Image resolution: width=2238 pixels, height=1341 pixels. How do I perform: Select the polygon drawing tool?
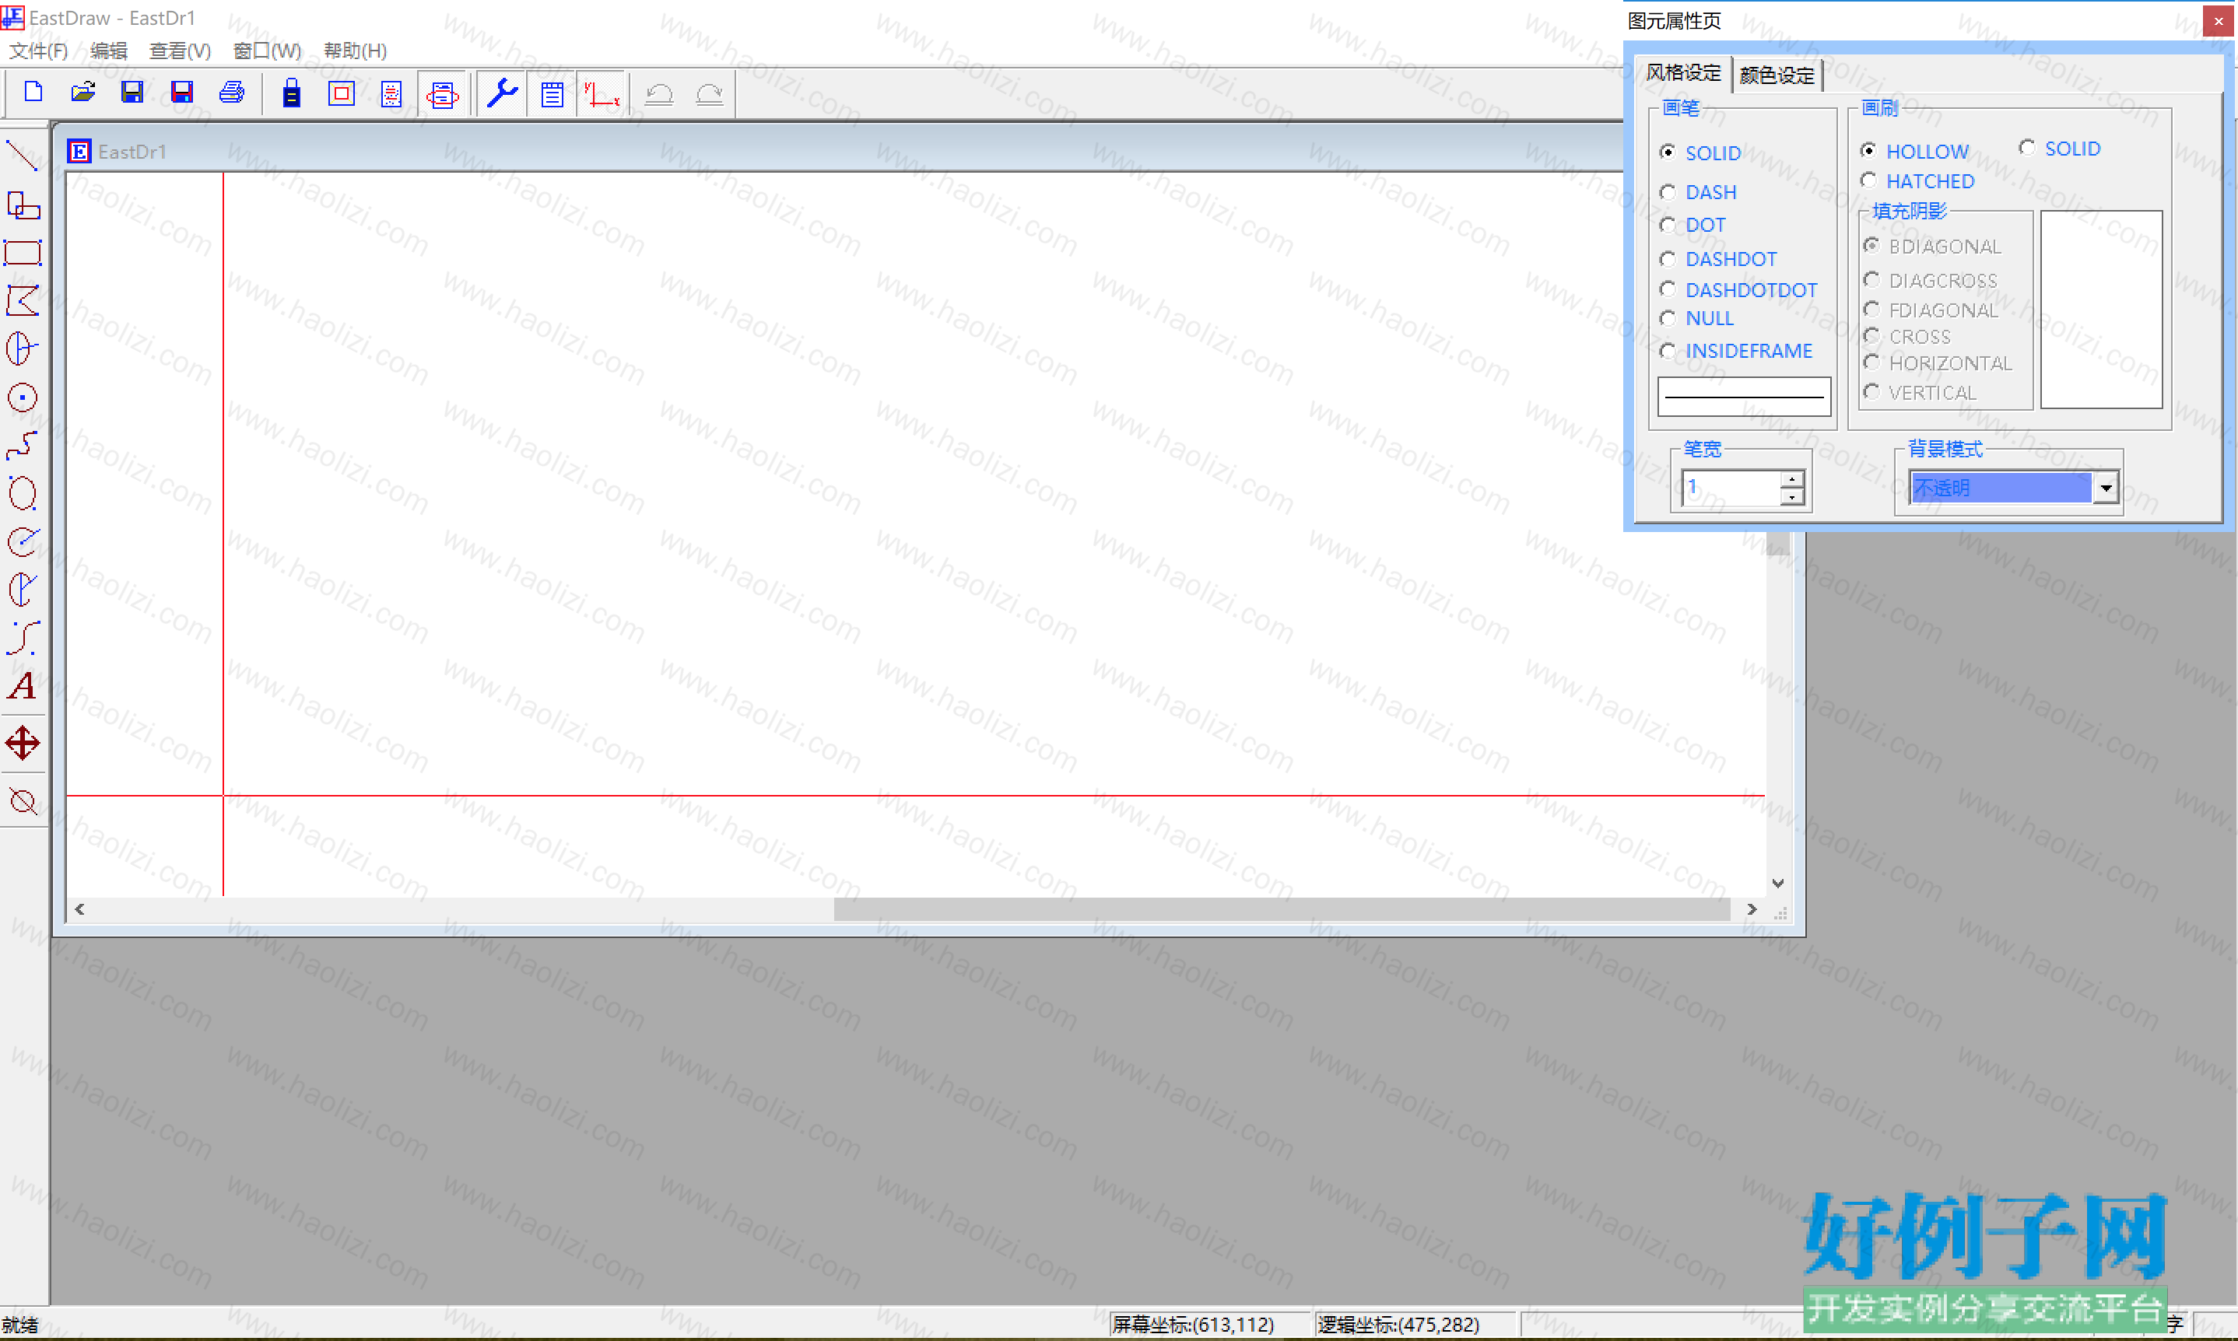(x=23, y=301)
